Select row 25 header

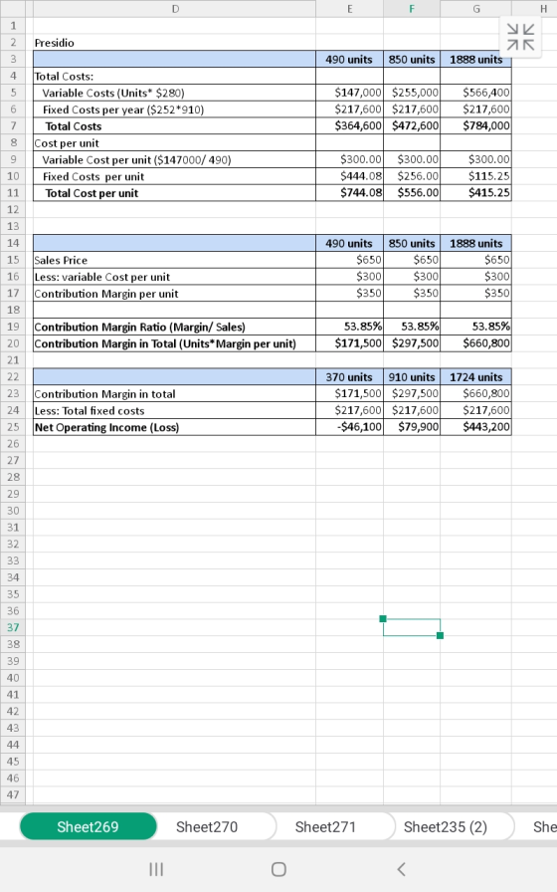coord(13,427)
